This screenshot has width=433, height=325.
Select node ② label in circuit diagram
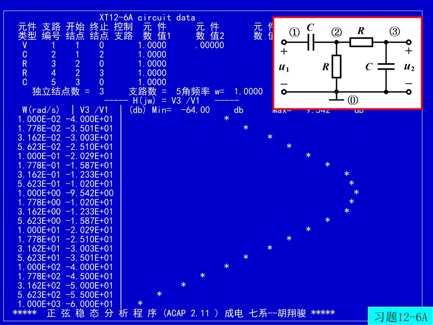coord(337,32)
